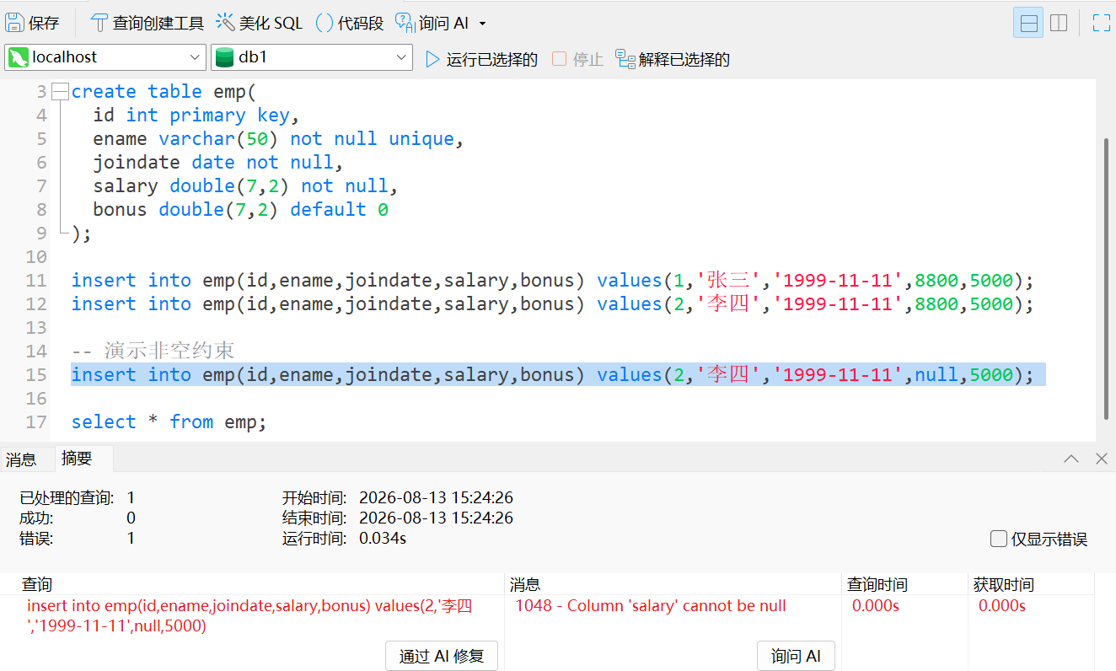1116x671 pixels.
Task: Switch to the Summary (摘要) tab
Action: click(78, 459)
